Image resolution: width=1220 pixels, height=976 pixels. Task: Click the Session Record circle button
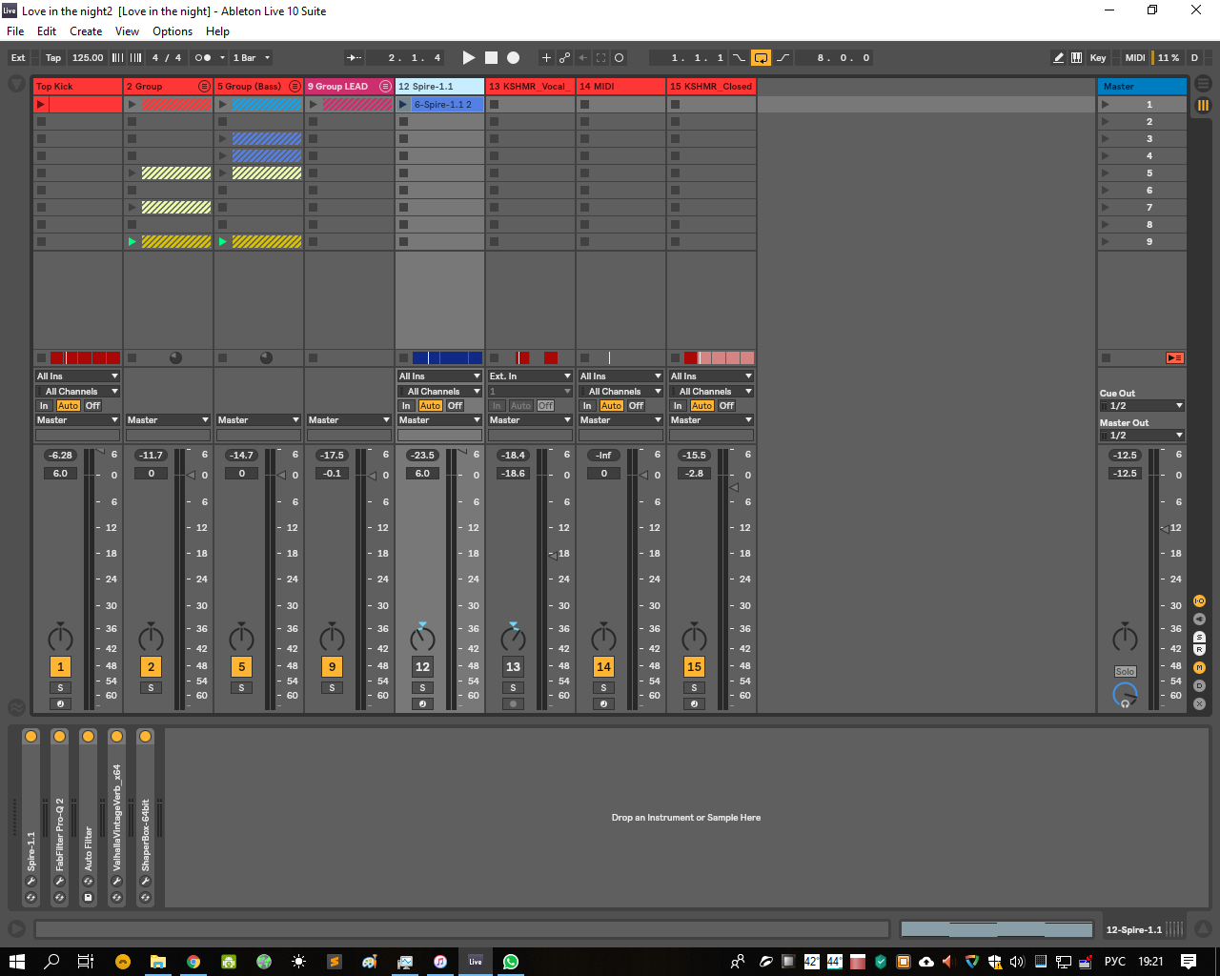click(x=620, y=57)
